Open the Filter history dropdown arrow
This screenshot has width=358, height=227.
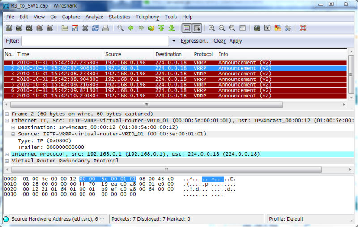coord(174,41)
